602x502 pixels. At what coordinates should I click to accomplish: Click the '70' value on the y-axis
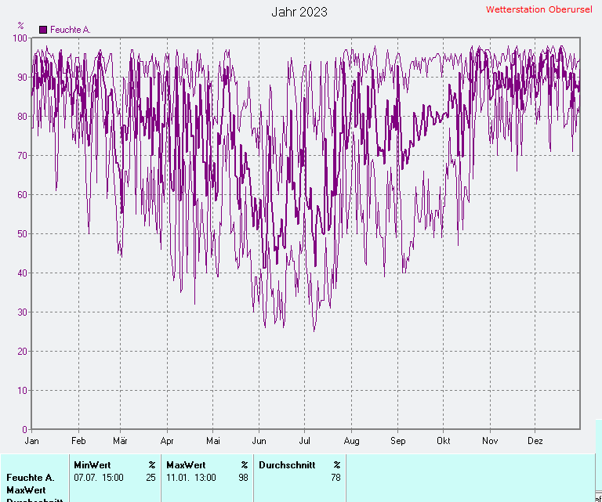click(23, 155)
